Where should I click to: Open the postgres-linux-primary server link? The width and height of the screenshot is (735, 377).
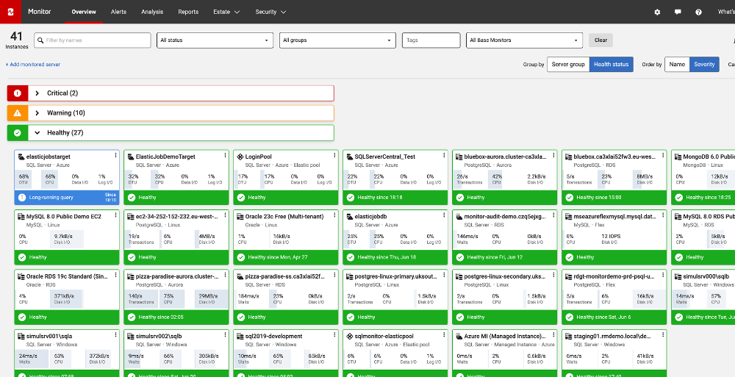coord(396,276)
